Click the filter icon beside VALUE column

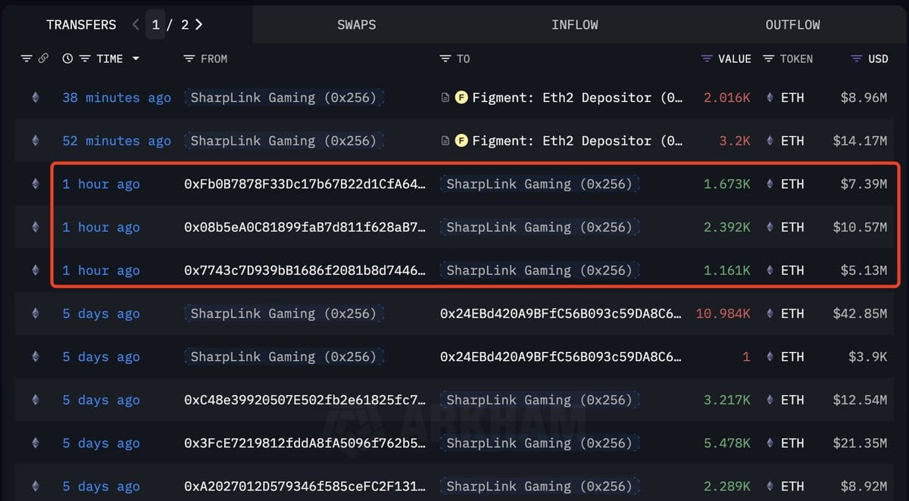[x=707, y=58]
